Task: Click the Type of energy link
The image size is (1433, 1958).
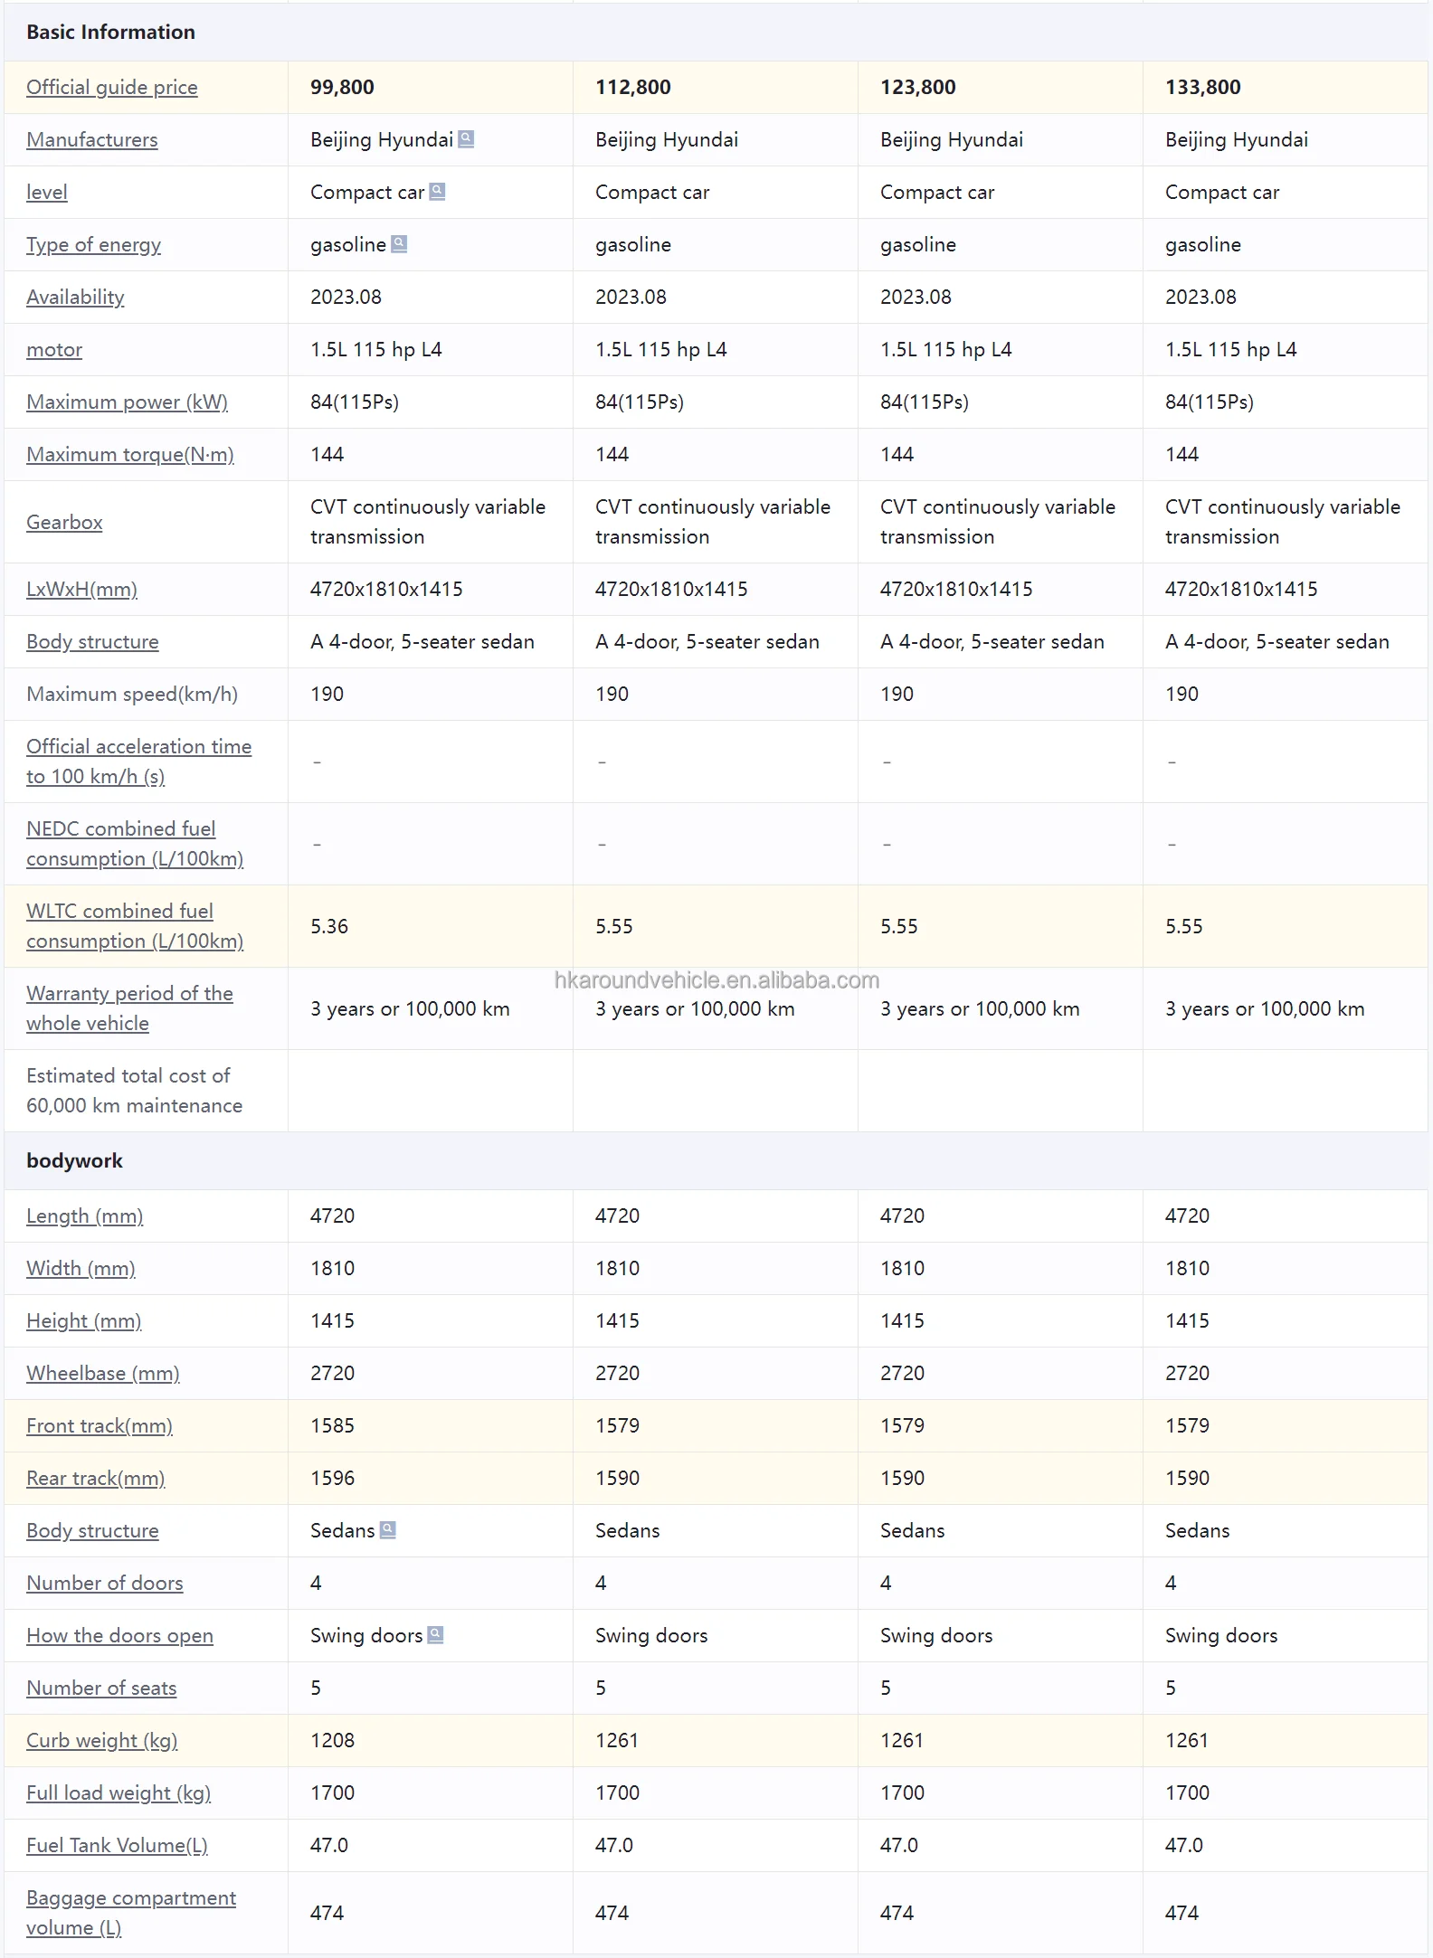Action: (x=94, y=245)
